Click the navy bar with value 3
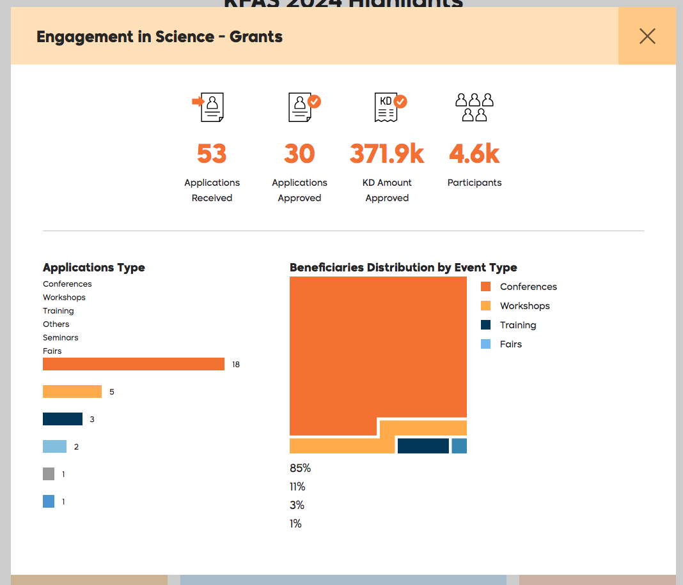Viewport: 683px width, 585px height. click(63, 419)
